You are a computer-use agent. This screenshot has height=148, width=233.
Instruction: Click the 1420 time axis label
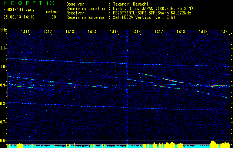click(x=225, y=31)
